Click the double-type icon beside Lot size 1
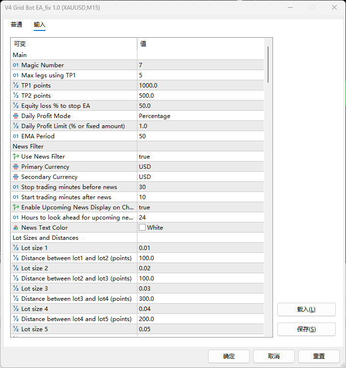This screenshot has height=368, width=346. (15, 248)
